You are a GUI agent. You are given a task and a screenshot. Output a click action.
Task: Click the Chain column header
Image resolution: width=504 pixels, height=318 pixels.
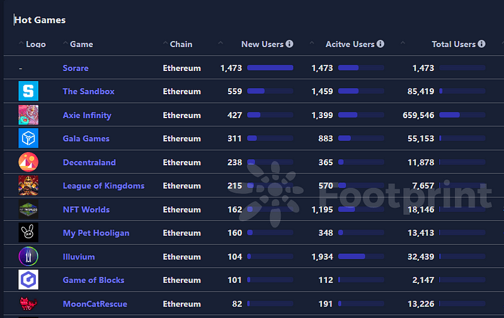(x=181, y=44)
